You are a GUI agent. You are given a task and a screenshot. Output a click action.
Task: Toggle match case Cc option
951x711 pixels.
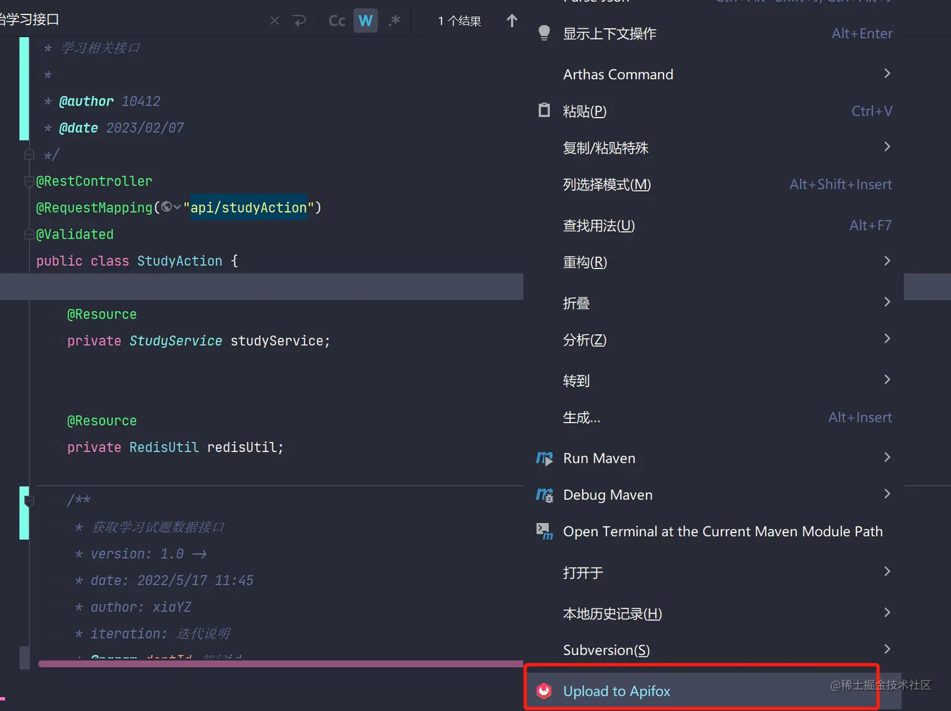(336, 21)
